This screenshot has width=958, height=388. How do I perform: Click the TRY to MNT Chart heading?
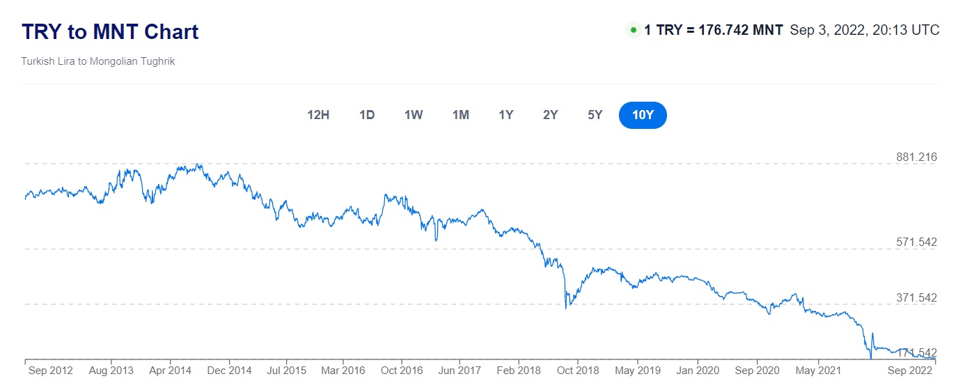[110, 32]
